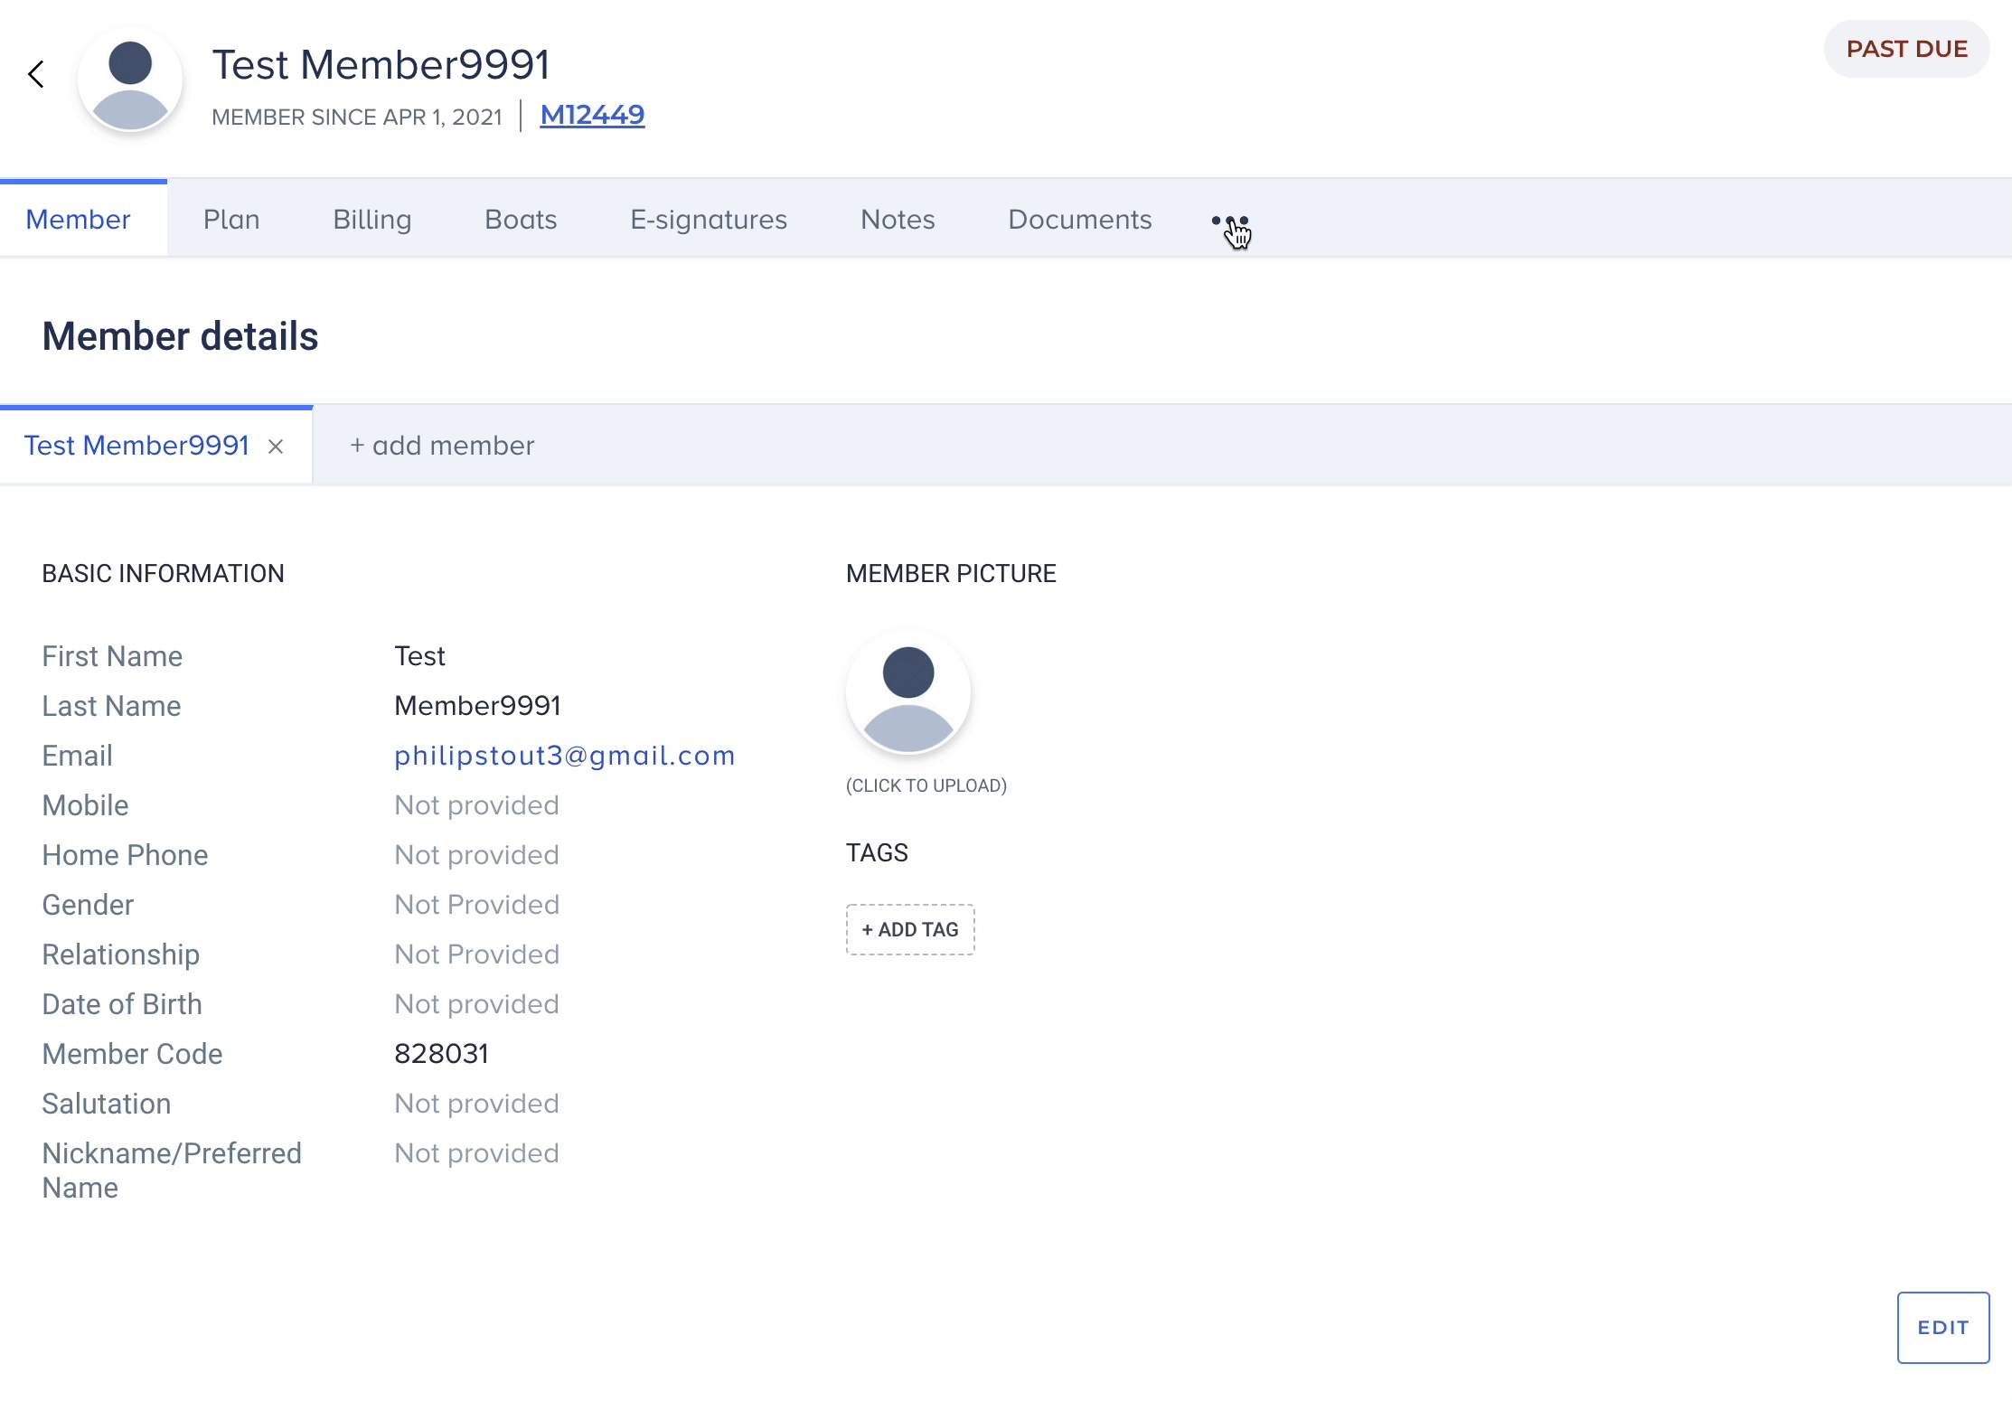Viewport: 2012px width, 1401px height.
Task: Click the Click To Upload caption
Action: pos(926,785)
